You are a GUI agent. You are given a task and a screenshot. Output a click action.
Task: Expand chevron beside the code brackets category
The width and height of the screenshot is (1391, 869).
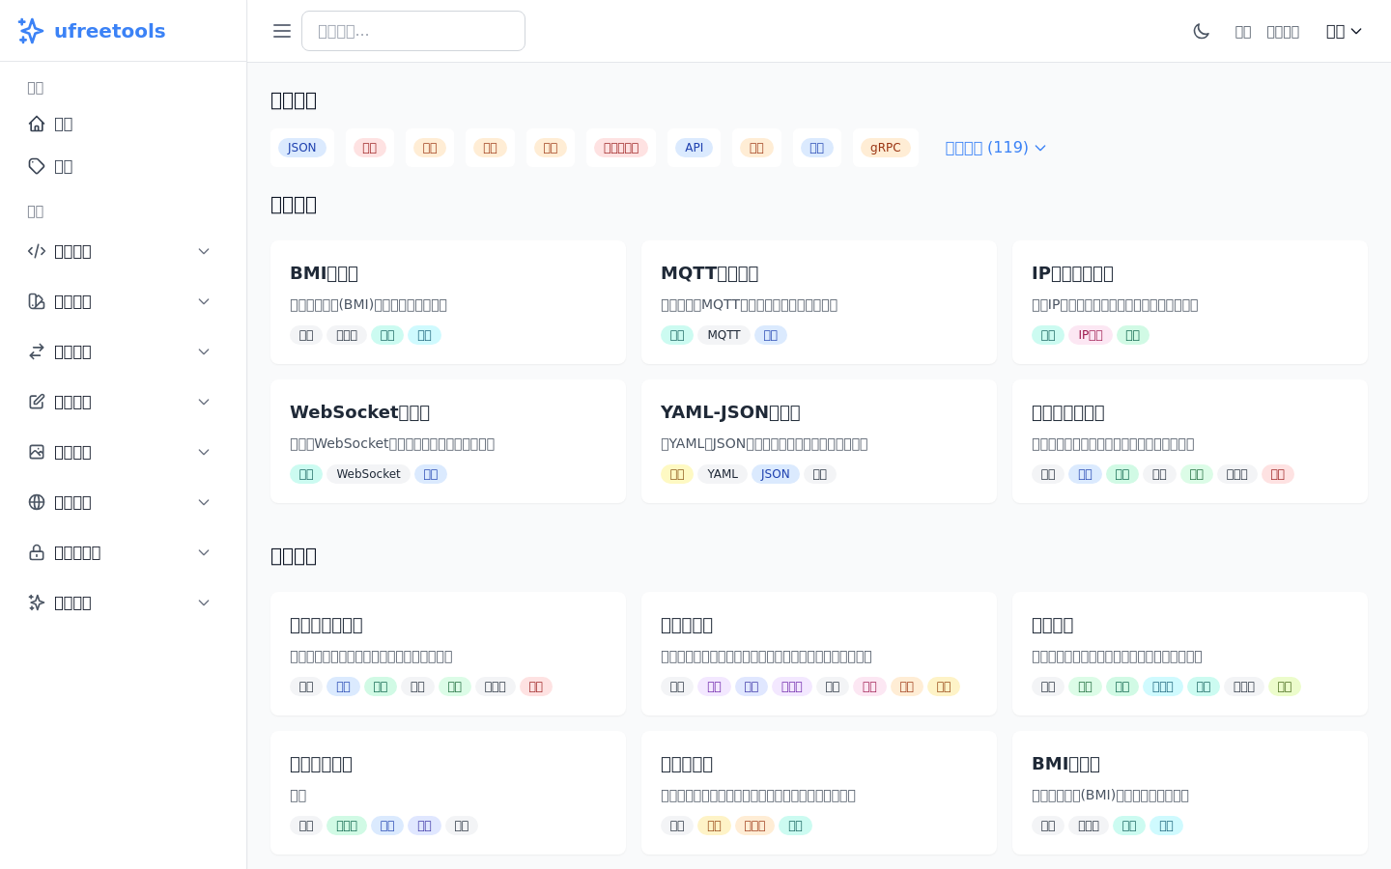click(204, 251)
